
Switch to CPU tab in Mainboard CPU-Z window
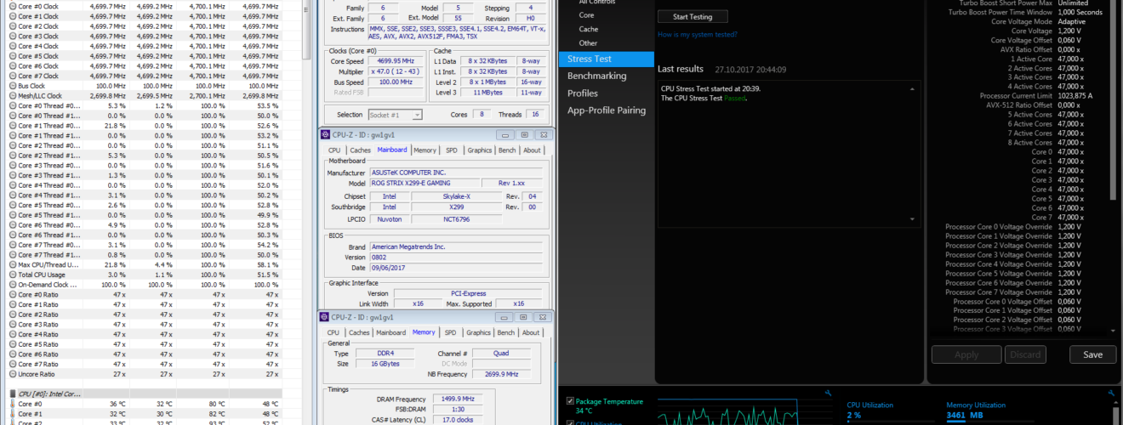click(x=335, y=150)
